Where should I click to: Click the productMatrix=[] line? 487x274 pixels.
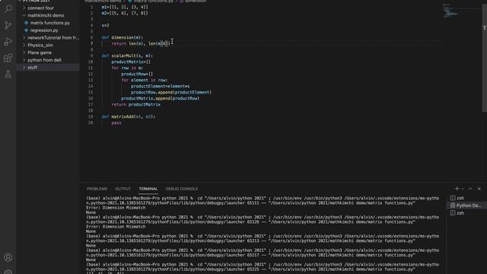click(131, 62)
